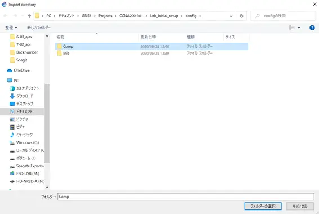Open help via blue question mark icon
The height and width of the screenshot is (214, 319).
(x=312, y=28)
